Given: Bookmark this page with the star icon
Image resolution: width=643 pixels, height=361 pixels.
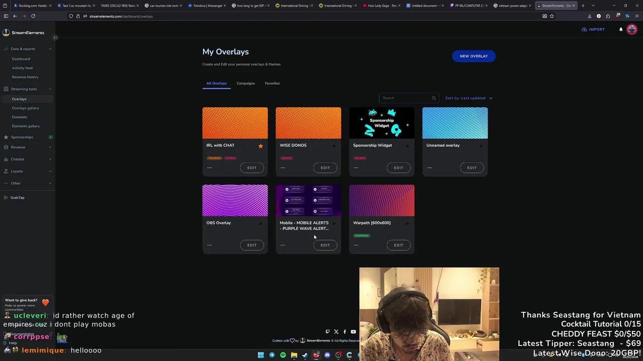Looking at the screenshot, I should (552, 16).
